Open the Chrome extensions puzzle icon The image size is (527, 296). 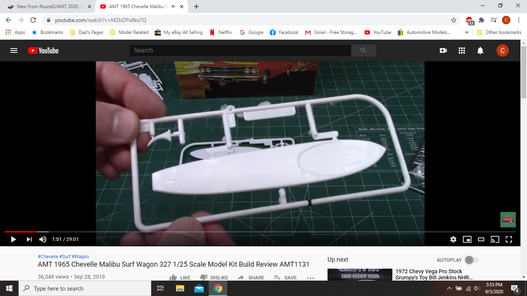pos(481,20)
